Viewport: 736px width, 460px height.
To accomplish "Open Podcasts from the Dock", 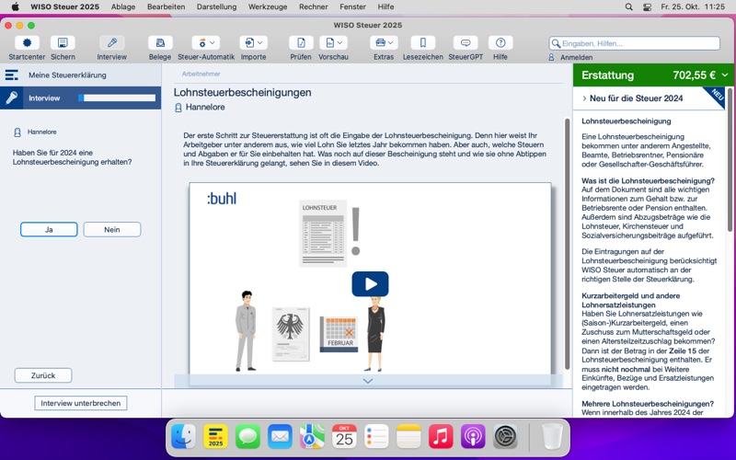I will pos(473,436).
